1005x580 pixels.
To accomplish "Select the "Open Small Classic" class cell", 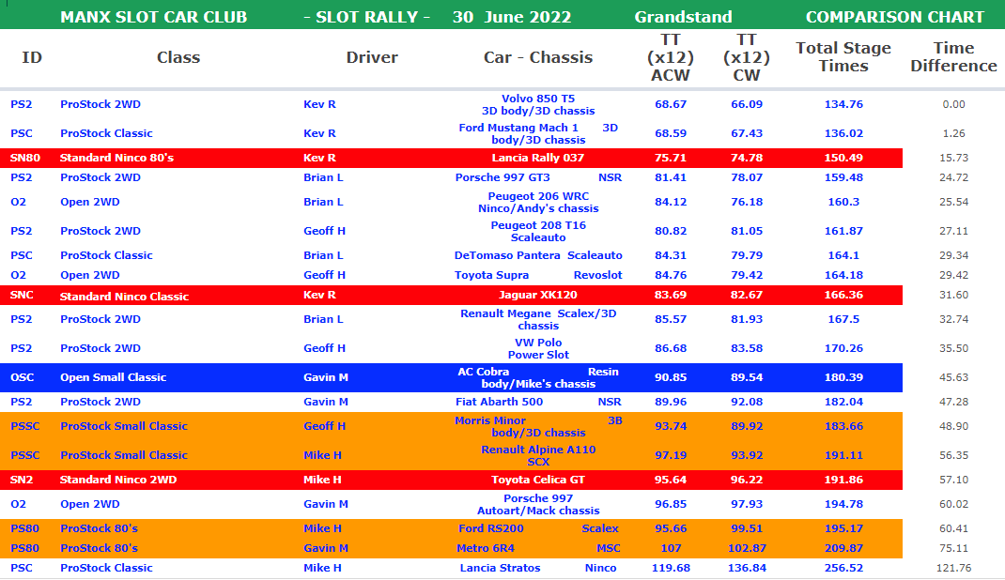I will [113, 377].
